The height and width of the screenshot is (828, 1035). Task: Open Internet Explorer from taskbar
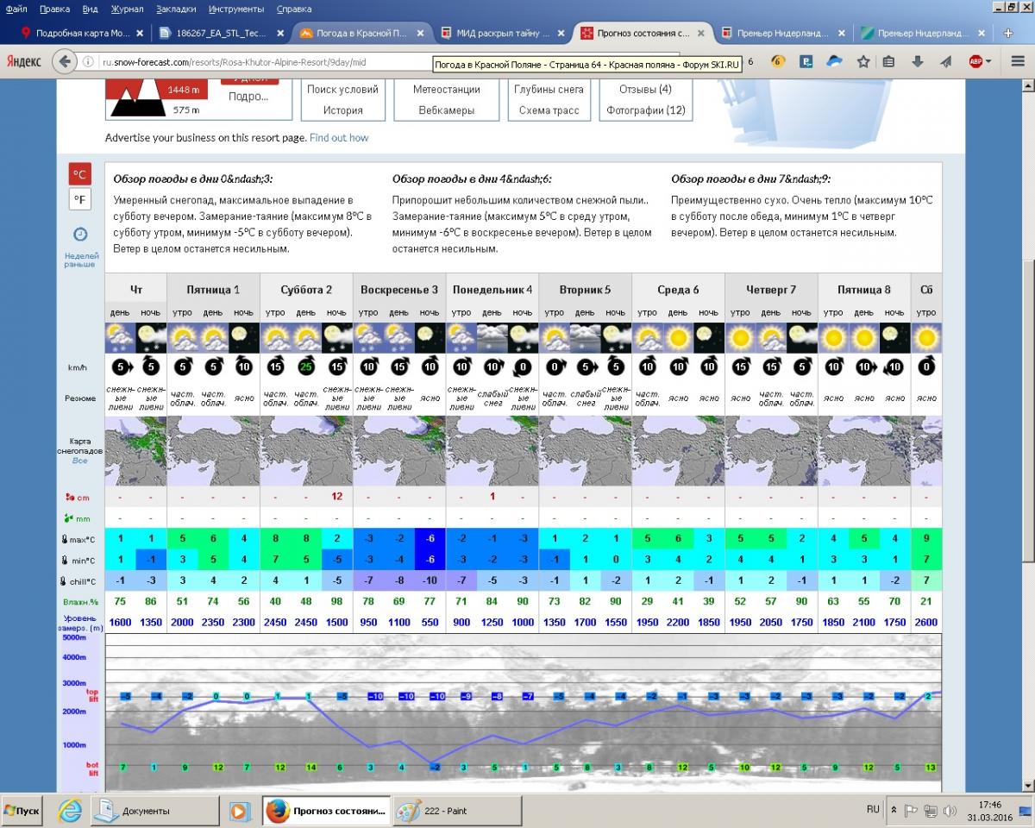pos(71,811)
